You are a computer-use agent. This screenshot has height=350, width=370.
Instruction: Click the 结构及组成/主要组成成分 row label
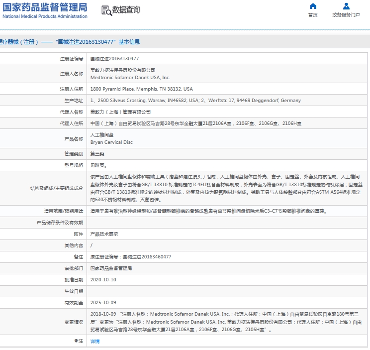56,188
